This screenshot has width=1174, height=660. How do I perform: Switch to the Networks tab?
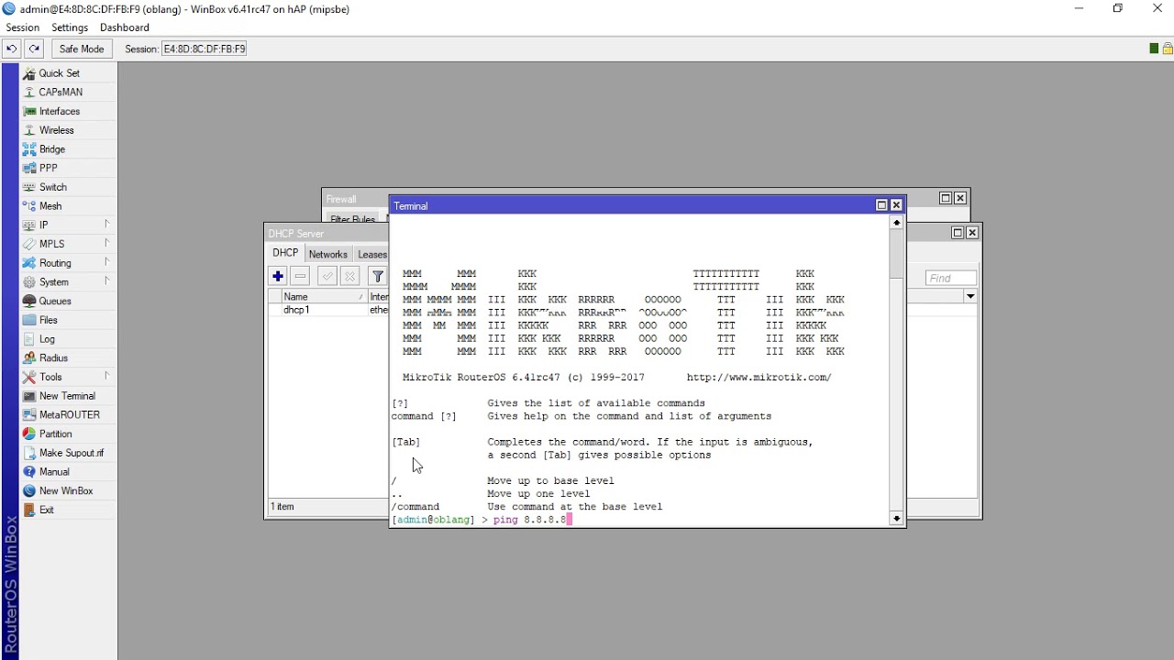327,255
